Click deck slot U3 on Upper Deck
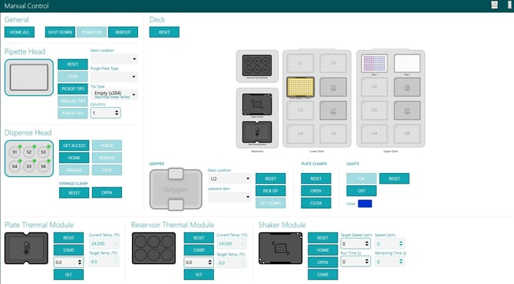514x284 pixels. [374, 110]
